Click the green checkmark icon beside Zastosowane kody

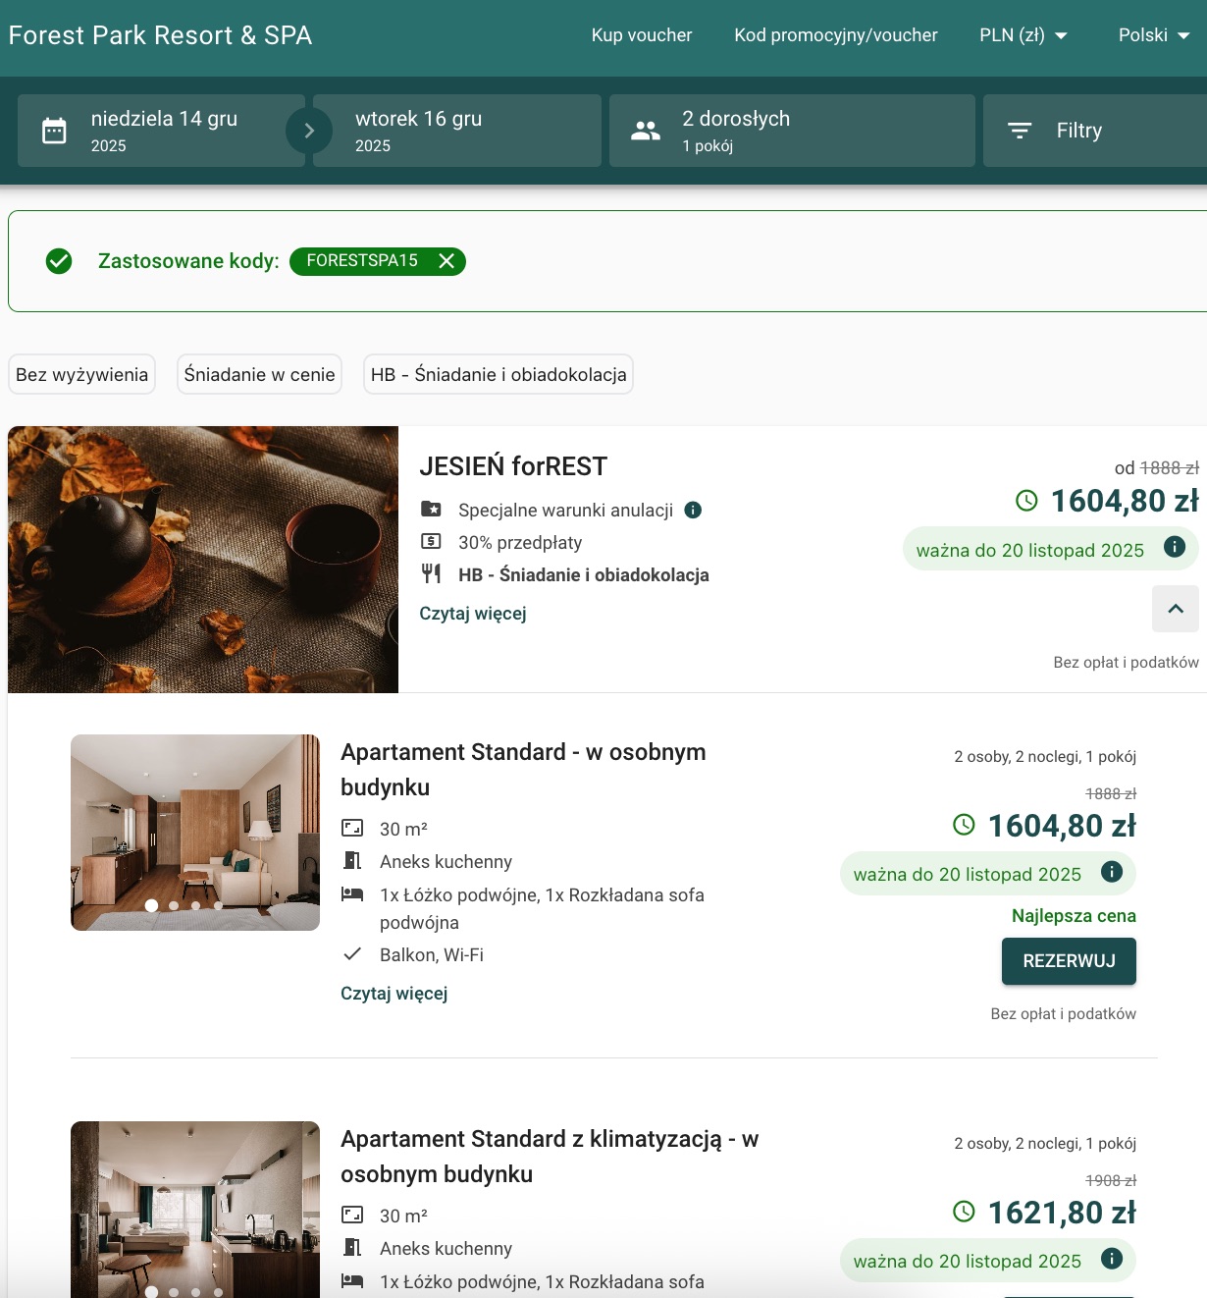59,261
